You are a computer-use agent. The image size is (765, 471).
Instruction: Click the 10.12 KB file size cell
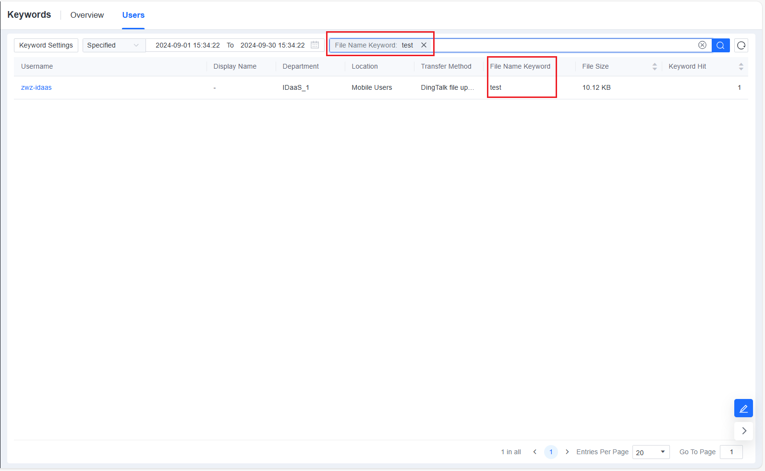[x=596, y=87]
